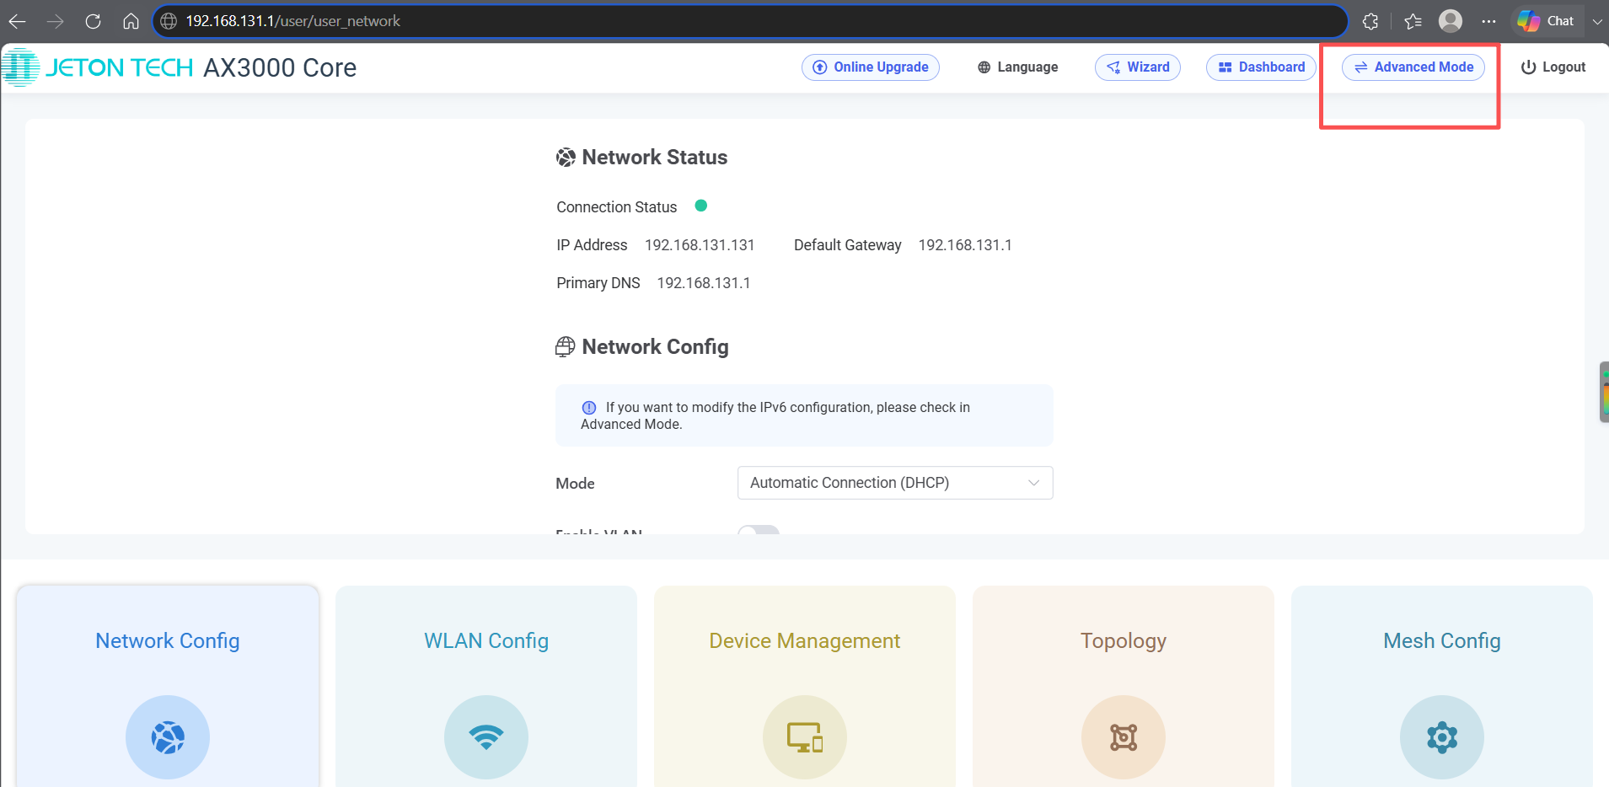
Task: Toggle the Enable VLAN switch
Action: (759, 531)
